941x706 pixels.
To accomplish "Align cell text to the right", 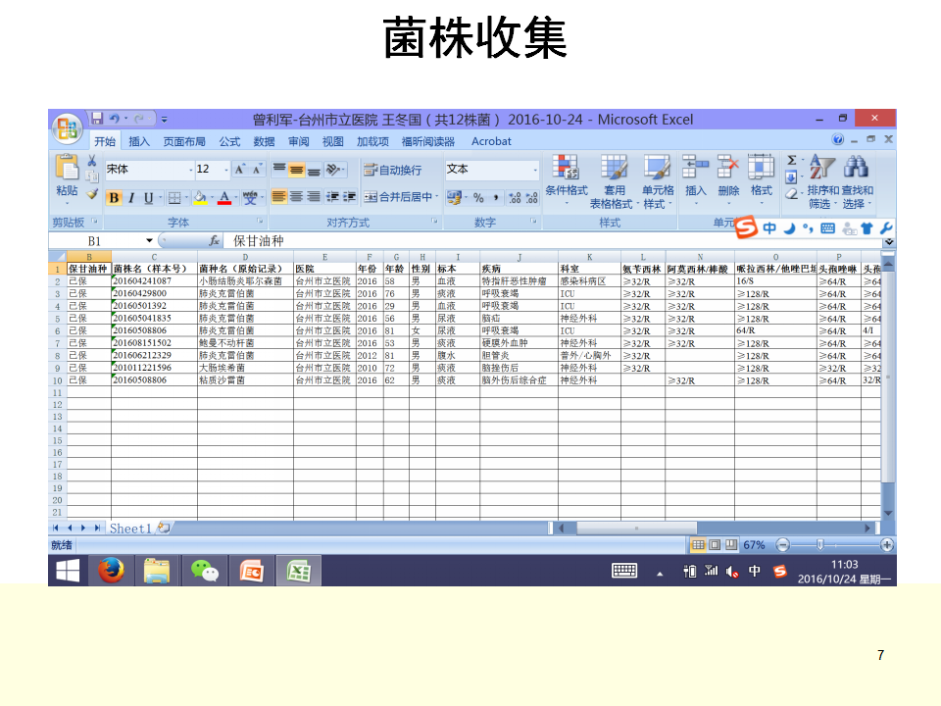I will (x=314, y=197).
